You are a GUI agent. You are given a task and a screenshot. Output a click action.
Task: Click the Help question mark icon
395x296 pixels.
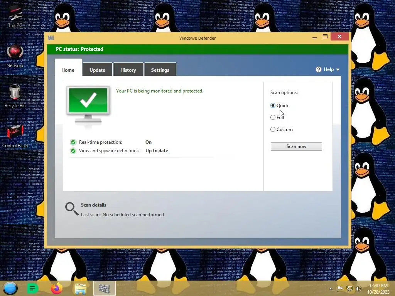tap(319, 69)
